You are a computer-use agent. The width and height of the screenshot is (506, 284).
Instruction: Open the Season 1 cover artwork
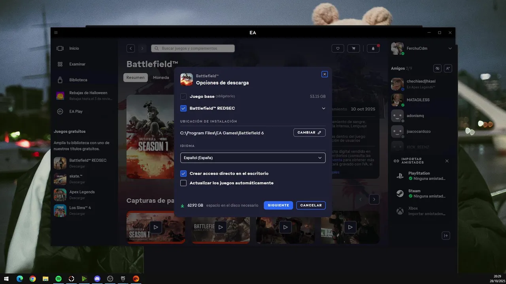click(x=150, y=136)
